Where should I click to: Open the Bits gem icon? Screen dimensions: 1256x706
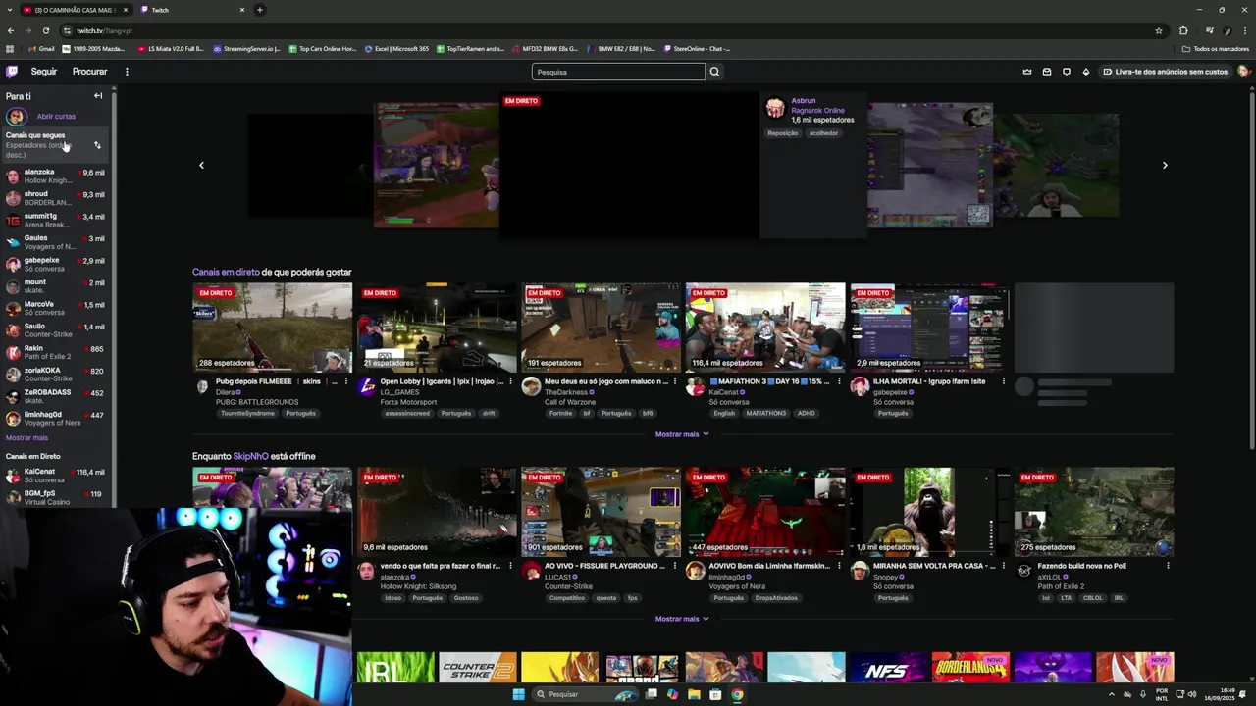(1086, 72)
